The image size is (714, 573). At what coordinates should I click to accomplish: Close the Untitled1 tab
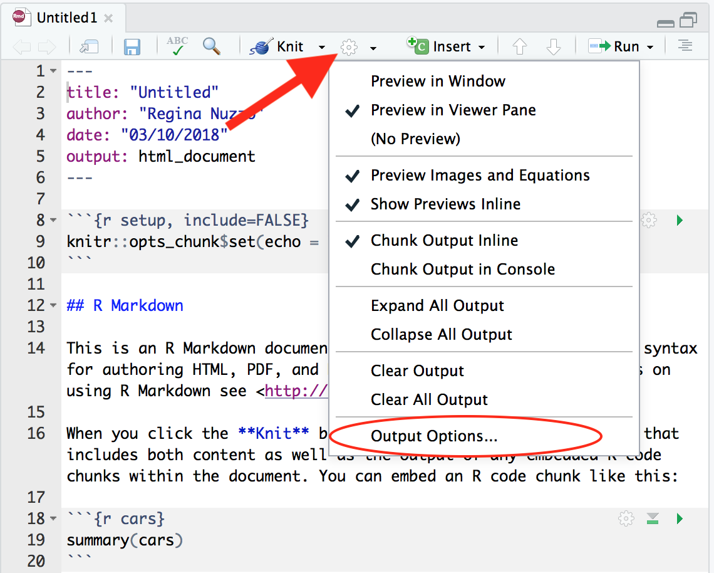(x=108, y=18)
